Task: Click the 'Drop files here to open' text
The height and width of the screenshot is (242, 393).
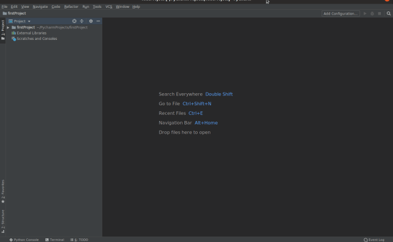Action: [184, 132]
